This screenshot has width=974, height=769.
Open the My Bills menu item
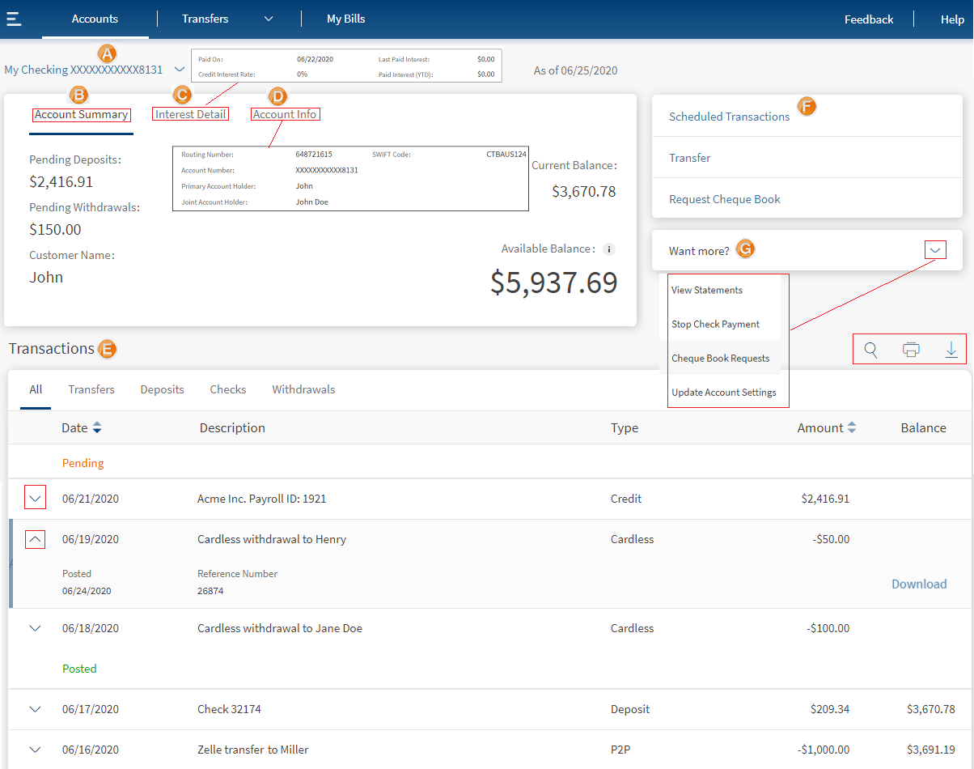[x=345, y=19]
